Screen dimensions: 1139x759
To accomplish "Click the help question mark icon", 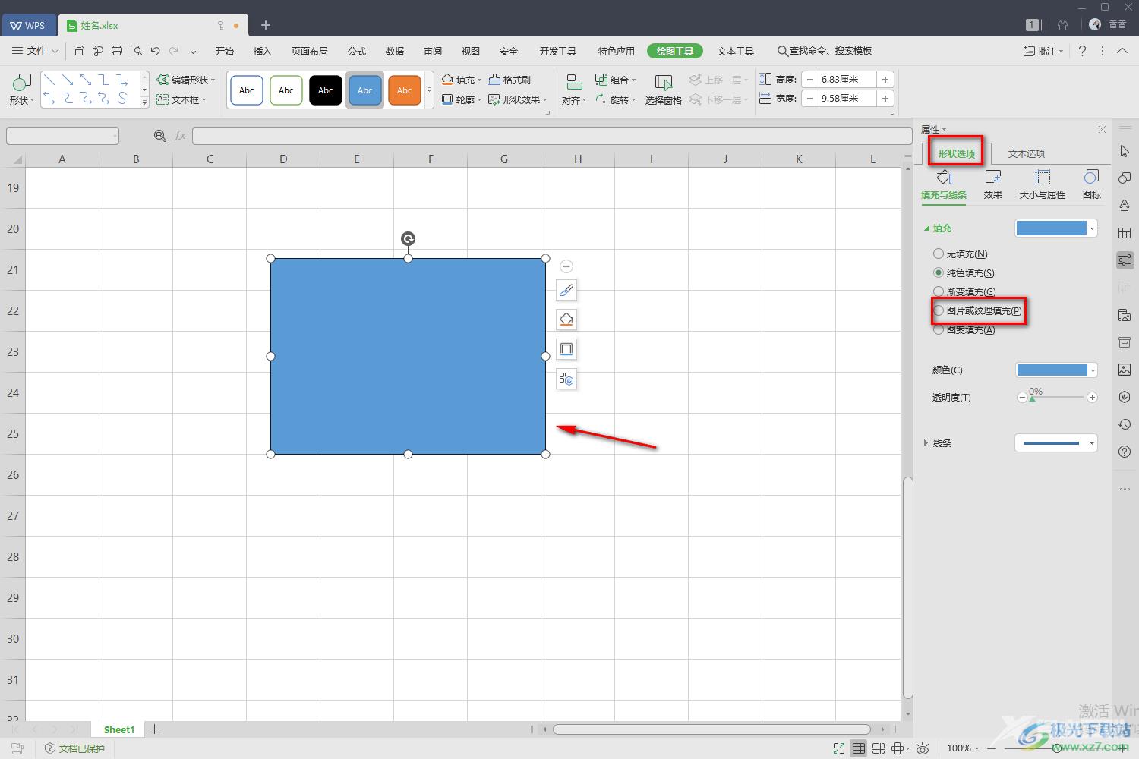I will pyautogui.click(x=1082, y=51).
